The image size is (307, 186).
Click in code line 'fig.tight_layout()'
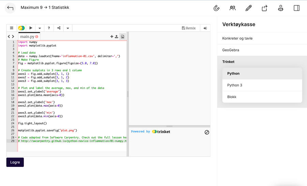point(32,123)
